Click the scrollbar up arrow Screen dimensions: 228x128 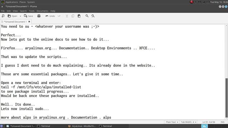227,25
